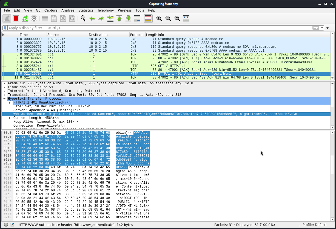Select packet 1 DNS query A medmac.me
The width and height of the screenshot is (336, 229).
[166, 39]
